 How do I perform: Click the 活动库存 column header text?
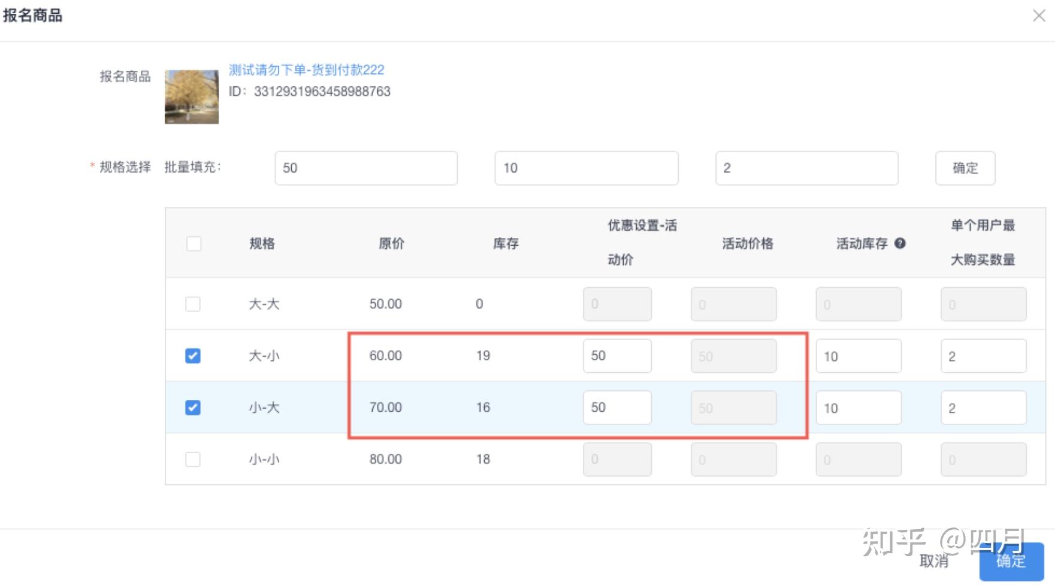coord(862,243)
